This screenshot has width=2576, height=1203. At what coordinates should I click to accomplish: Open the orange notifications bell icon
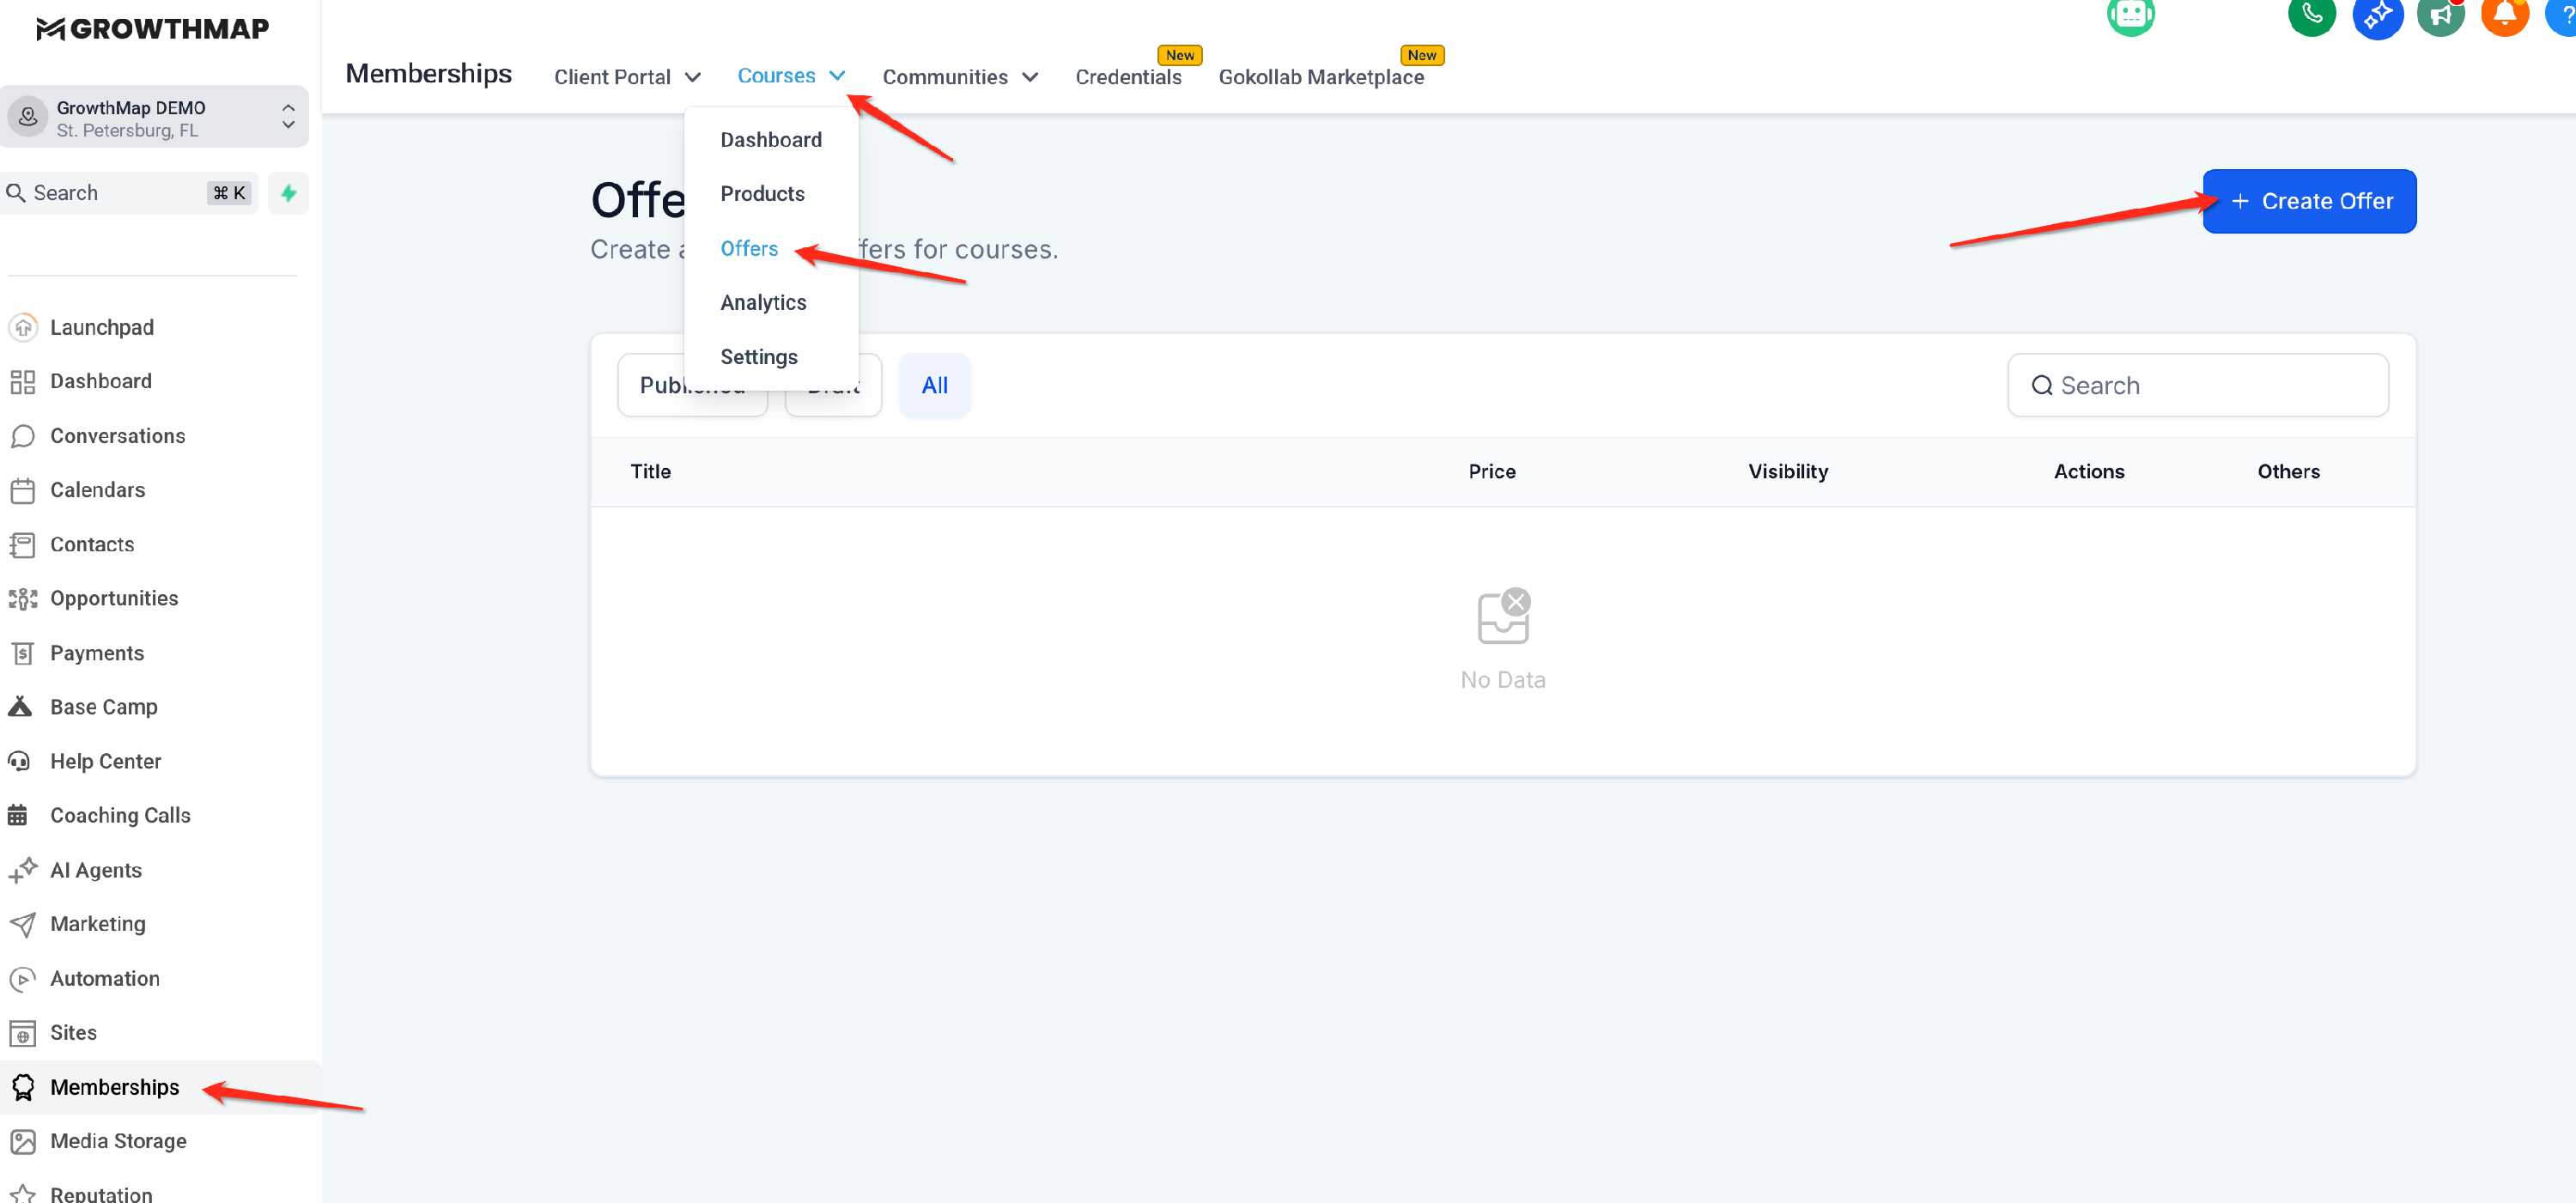click(x=2504, y=15)
